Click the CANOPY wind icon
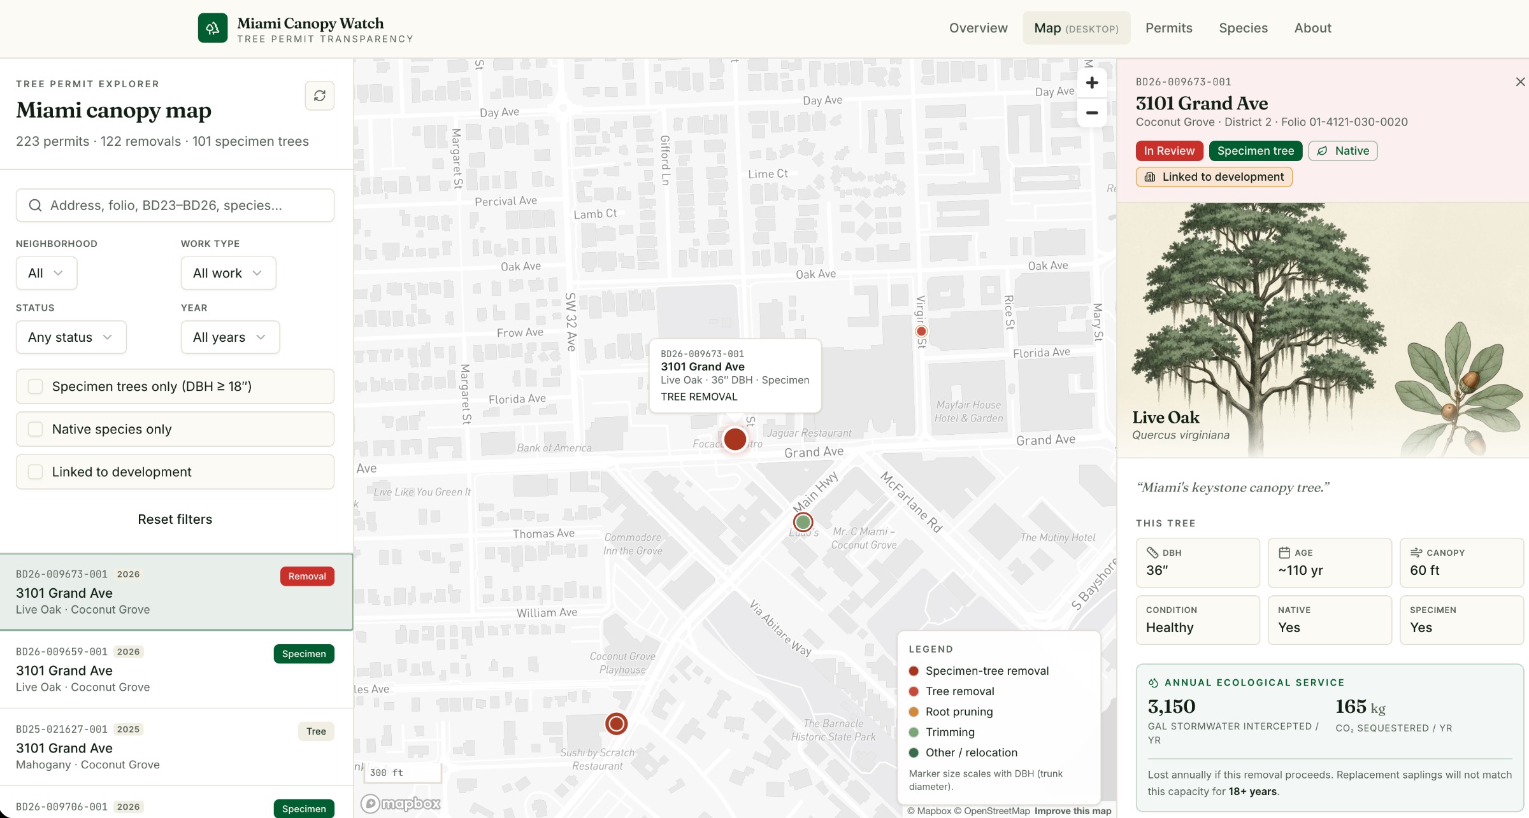This screenshot has height=818, width=1529. pyautogui.click(x=1416, y=553)
